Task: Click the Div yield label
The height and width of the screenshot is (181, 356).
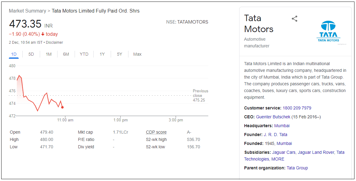Action: click(86, 147)
